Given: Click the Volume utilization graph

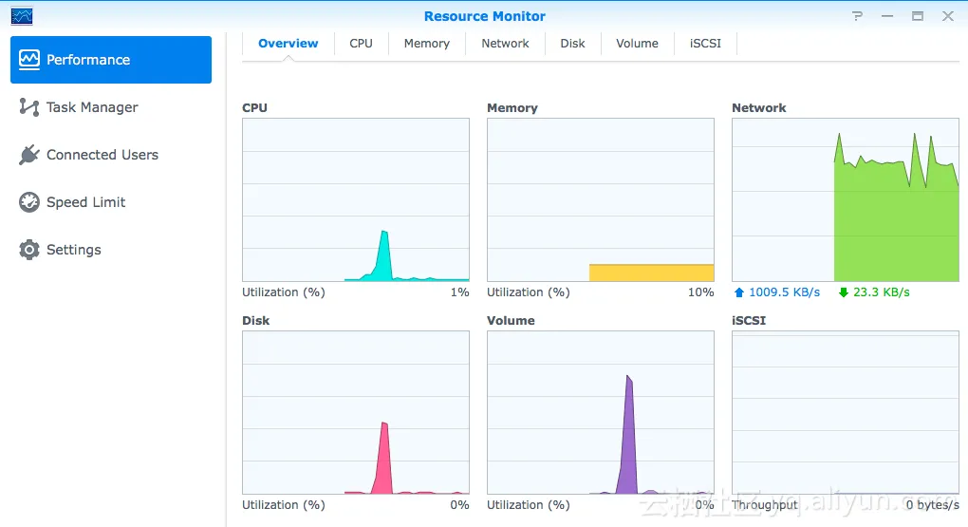Looking at the screenshot, I should (600, 412).
